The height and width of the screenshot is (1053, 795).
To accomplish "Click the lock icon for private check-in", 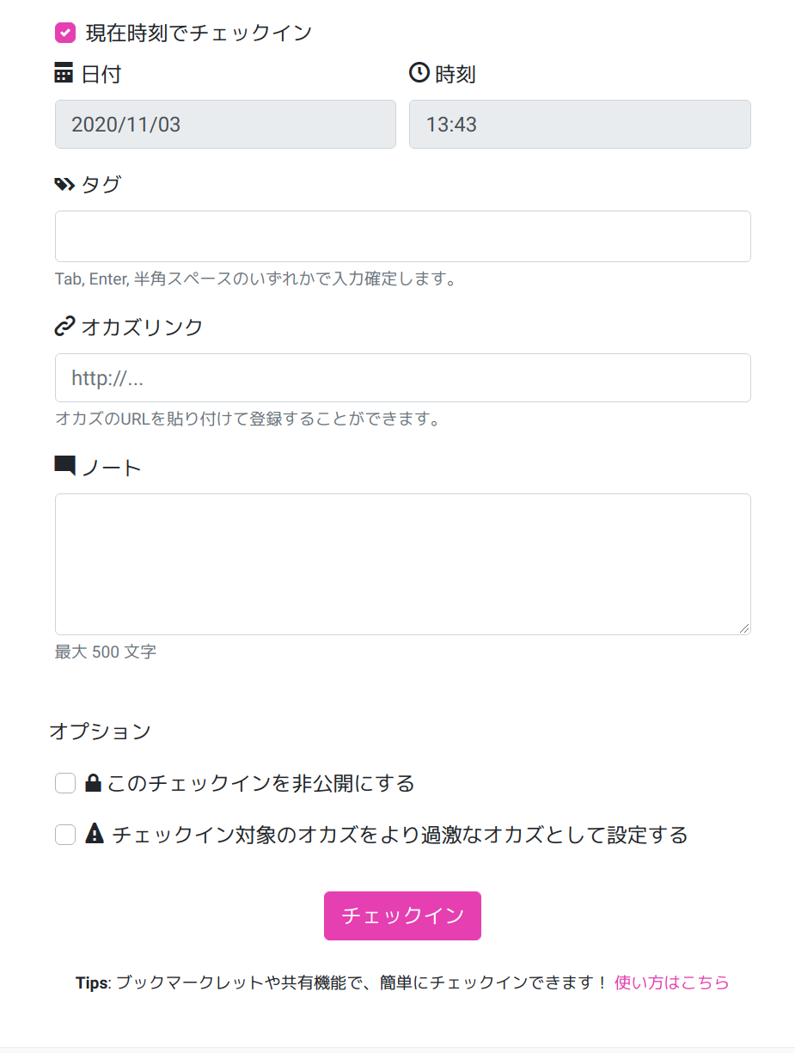I will pos(94,783).
